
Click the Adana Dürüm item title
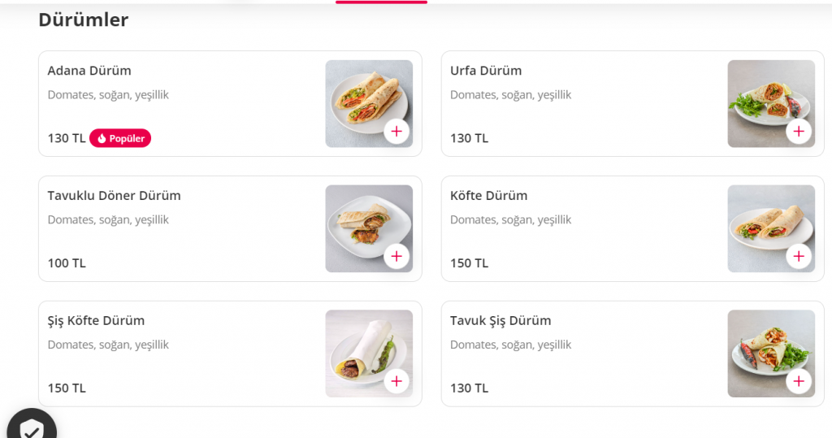(x=89, y=71)
